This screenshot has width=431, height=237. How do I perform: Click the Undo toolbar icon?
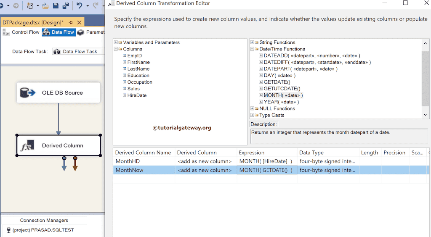[80, 5]
